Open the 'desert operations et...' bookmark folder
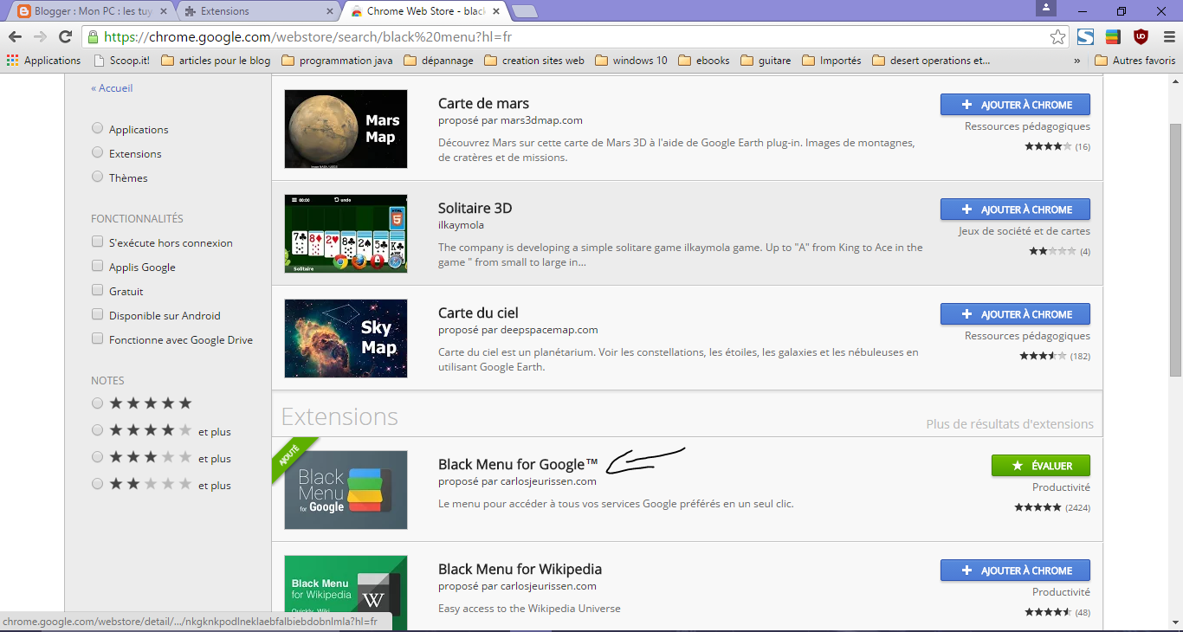The height and width of the screenshot is (632, 1183). pos(931,61)
